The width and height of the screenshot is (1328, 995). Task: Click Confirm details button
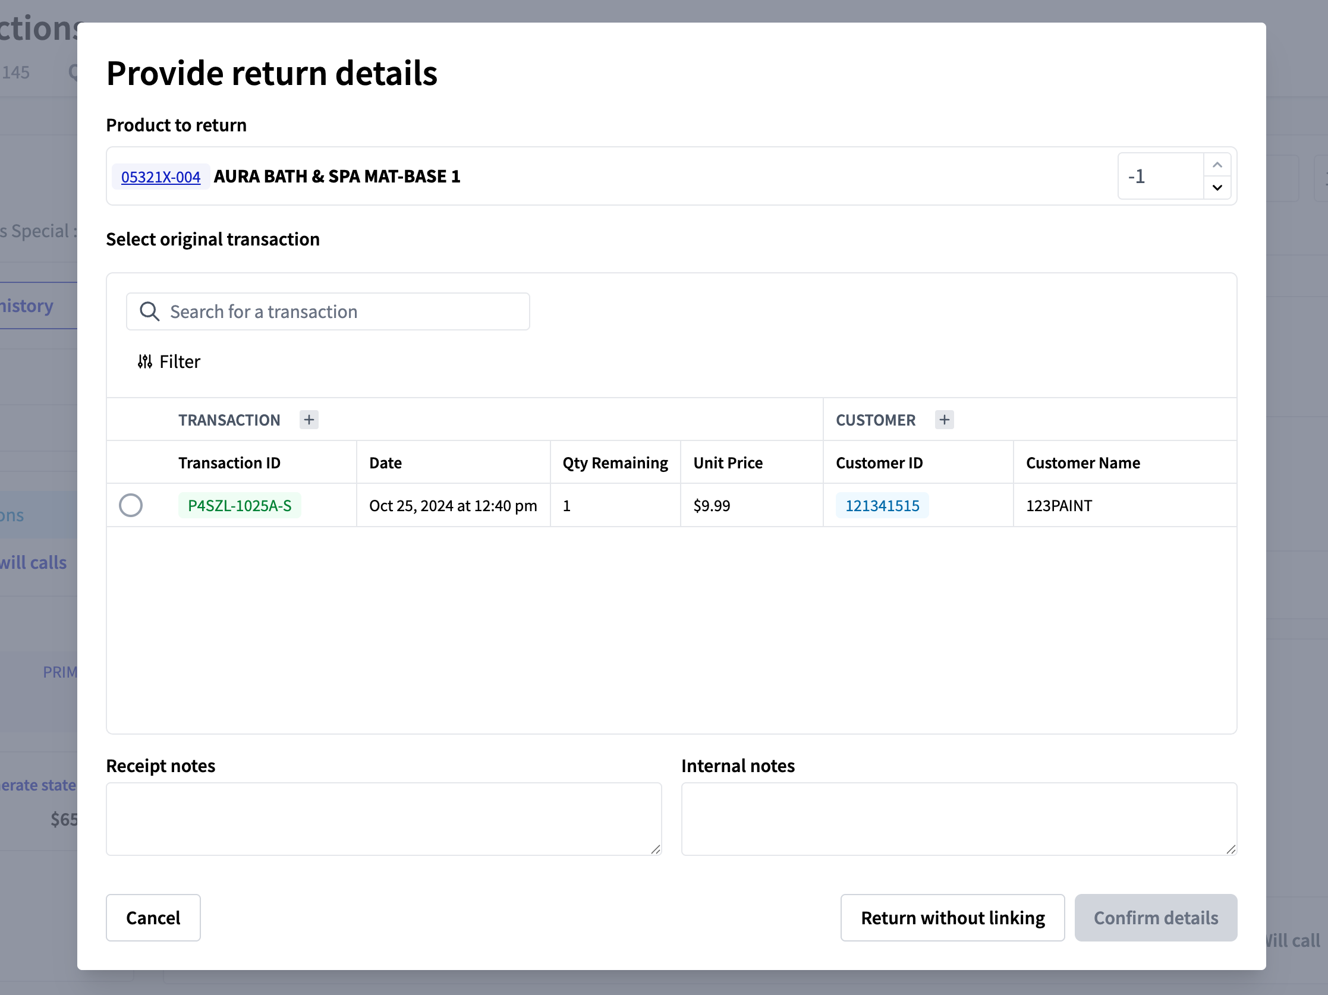[1156, 918]
